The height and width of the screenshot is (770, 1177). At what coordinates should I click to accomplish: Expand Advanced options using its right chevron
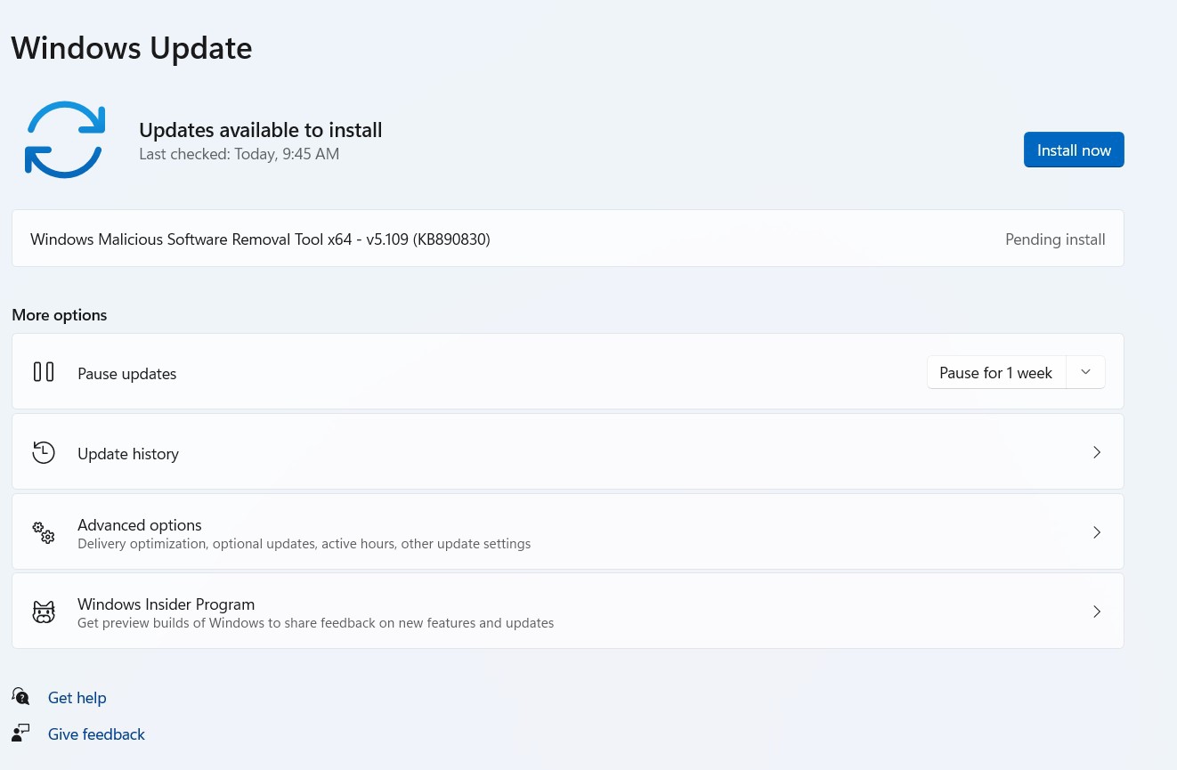point(1097,532)
